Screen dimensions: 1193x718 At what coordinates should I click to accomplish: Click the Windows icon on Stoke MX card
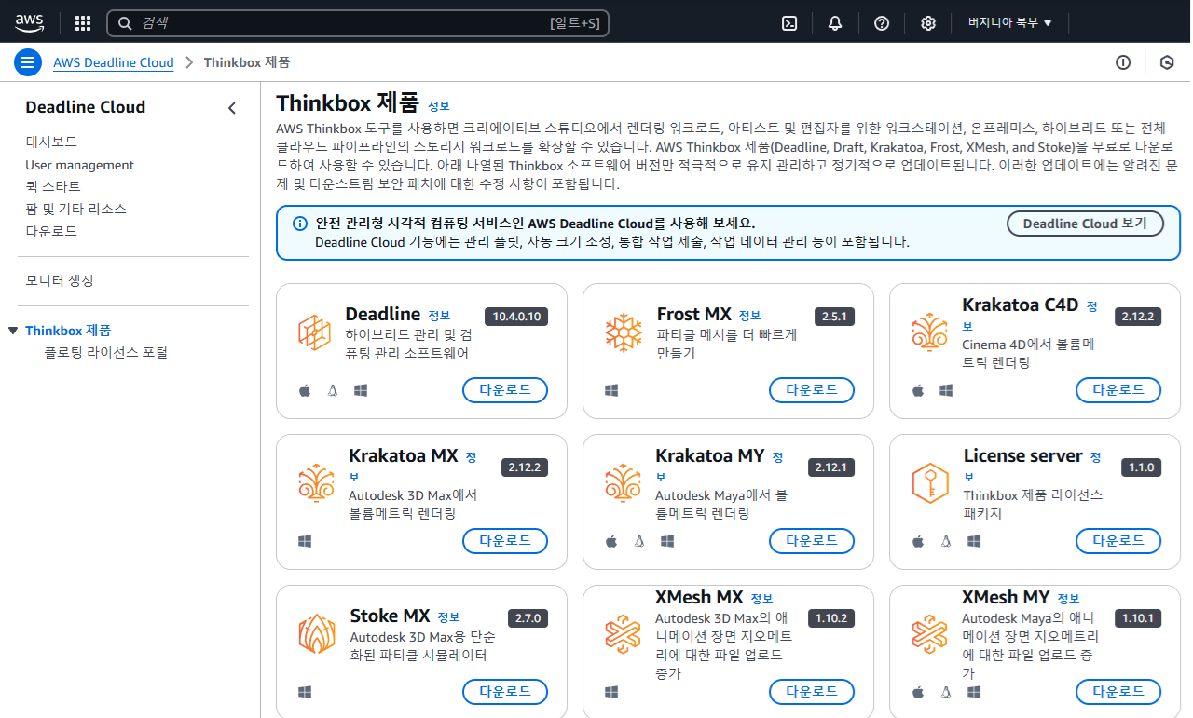[305, 692]
